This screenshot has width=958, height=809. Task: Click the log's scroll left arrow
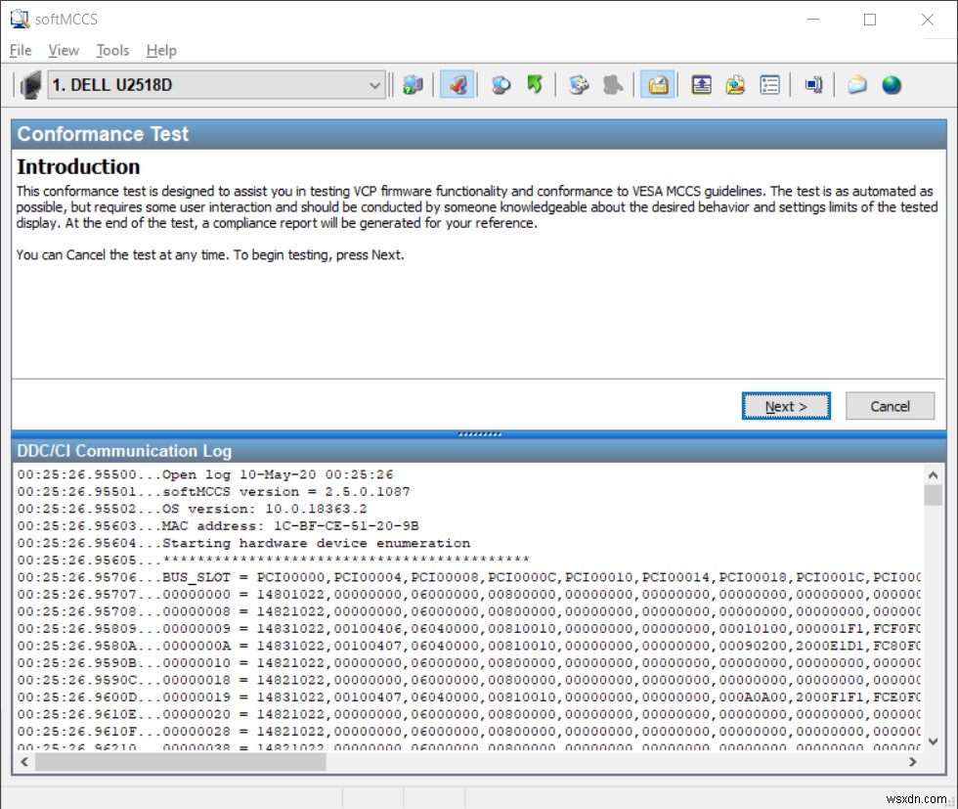click(24, 762)
